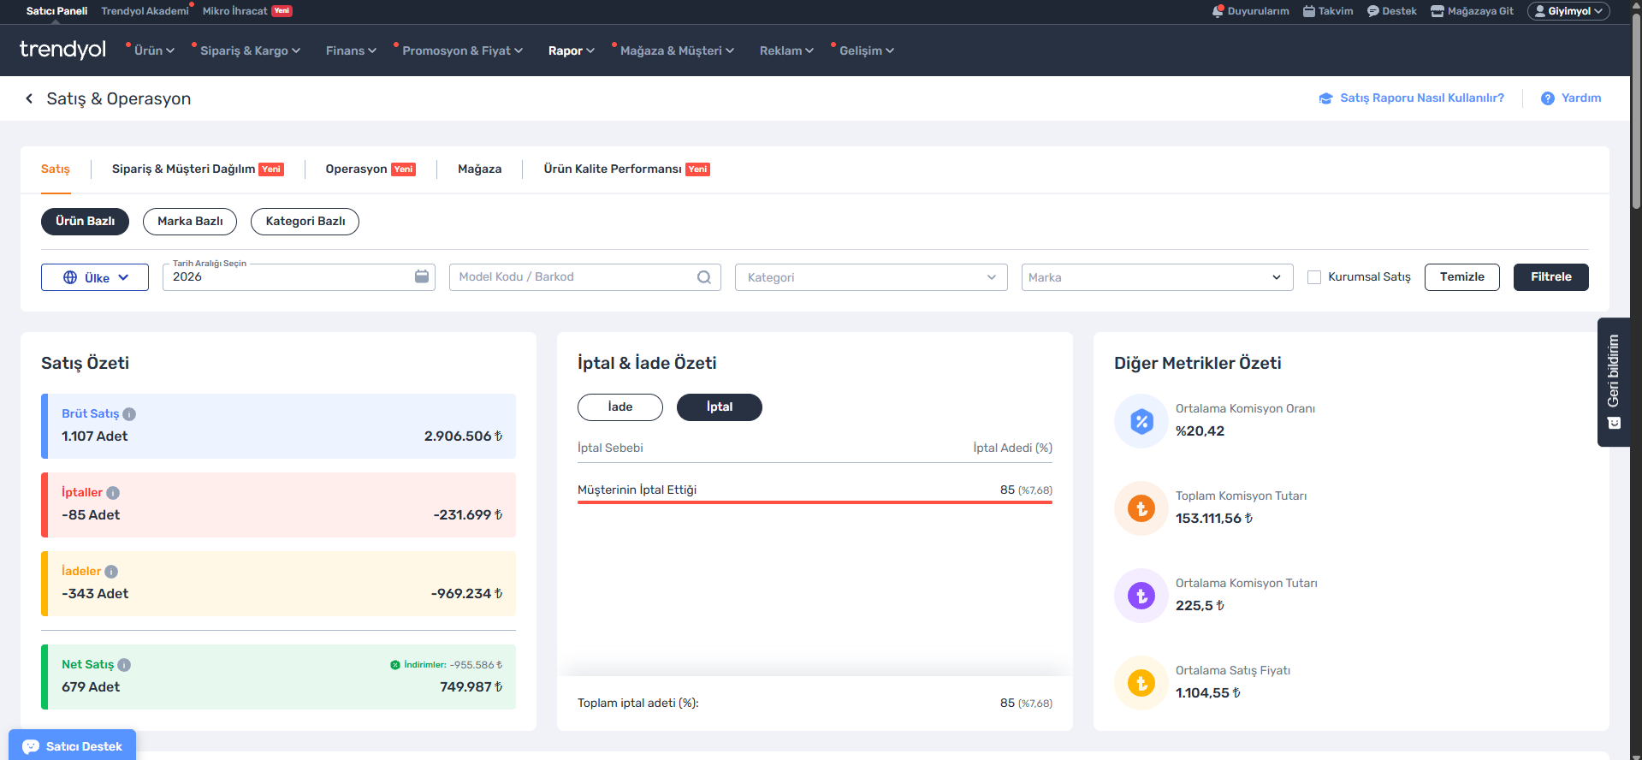Expand the Marka dropdown
The width and height of the screenshot is (1642, 760).
coord(1157,277)
